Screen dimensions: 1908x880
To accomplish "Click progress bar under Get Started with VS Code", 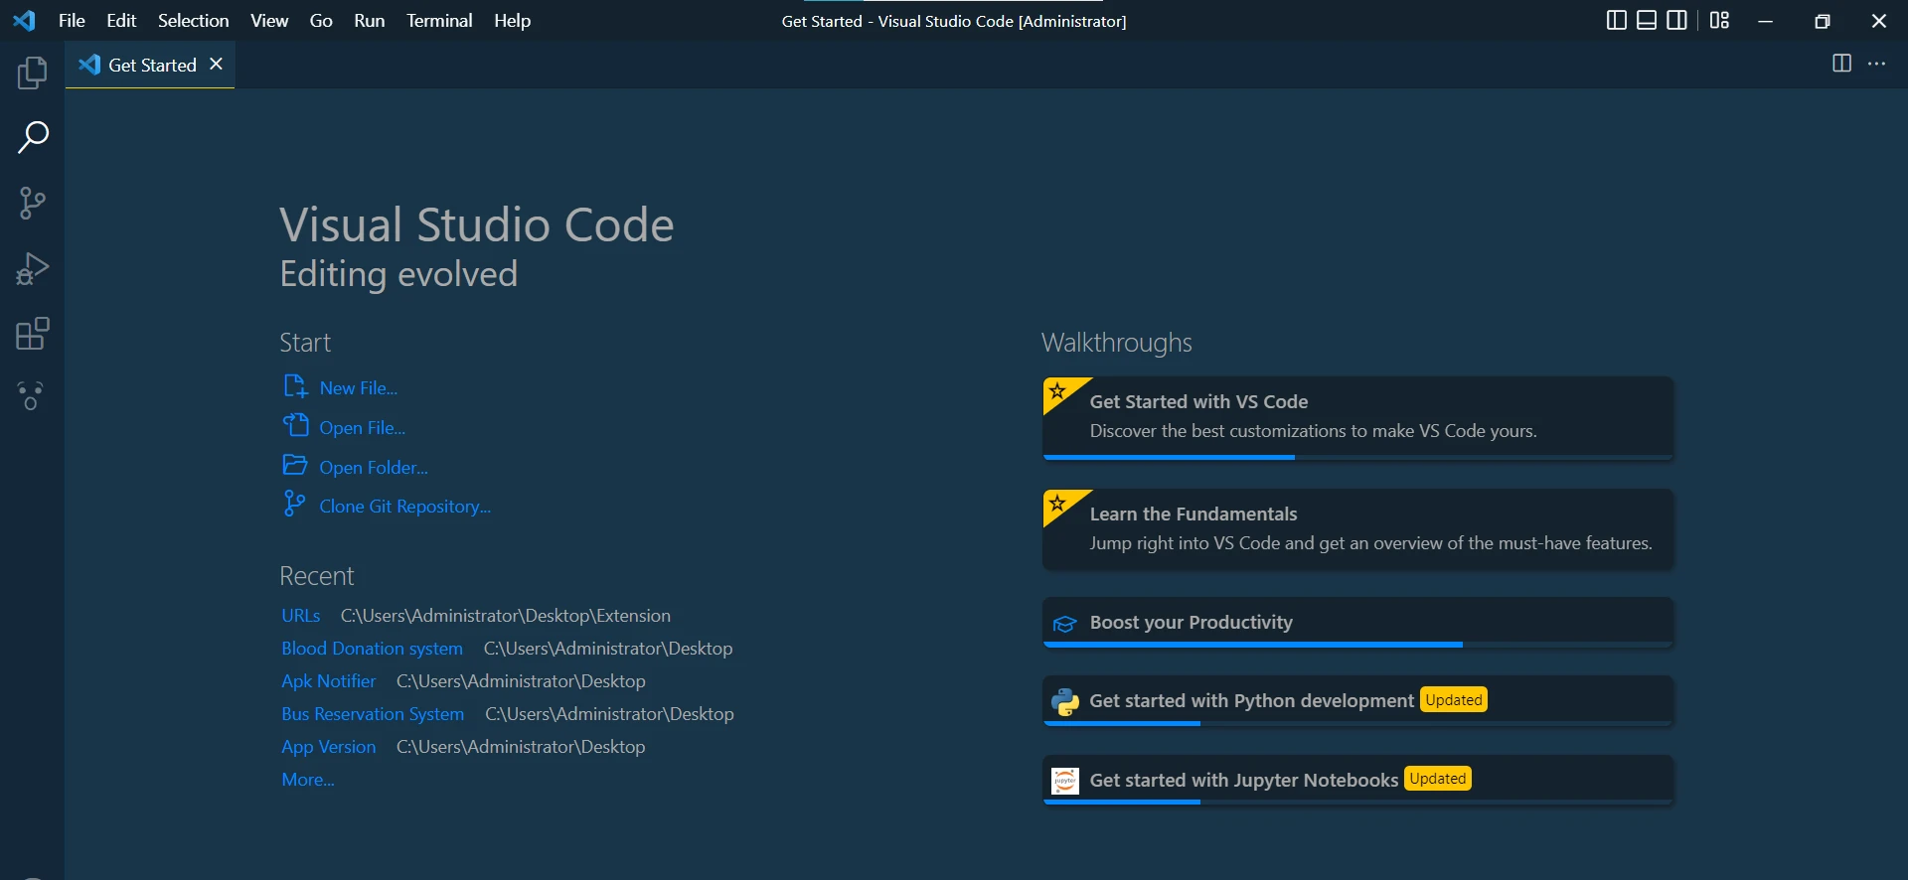I will pyautogui.click(x=1357, y=457).
